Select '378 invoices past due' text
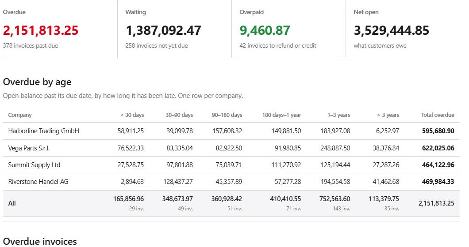 [x=31, y=45]
